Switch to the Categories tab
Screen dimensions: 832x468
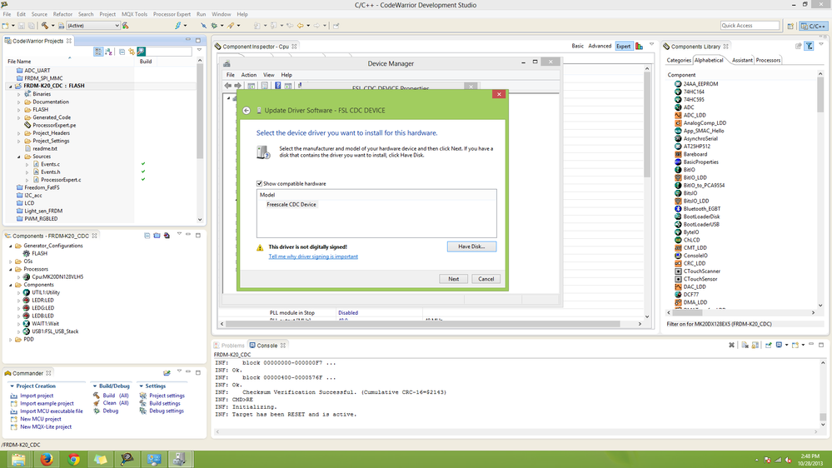tap(679, 60)
